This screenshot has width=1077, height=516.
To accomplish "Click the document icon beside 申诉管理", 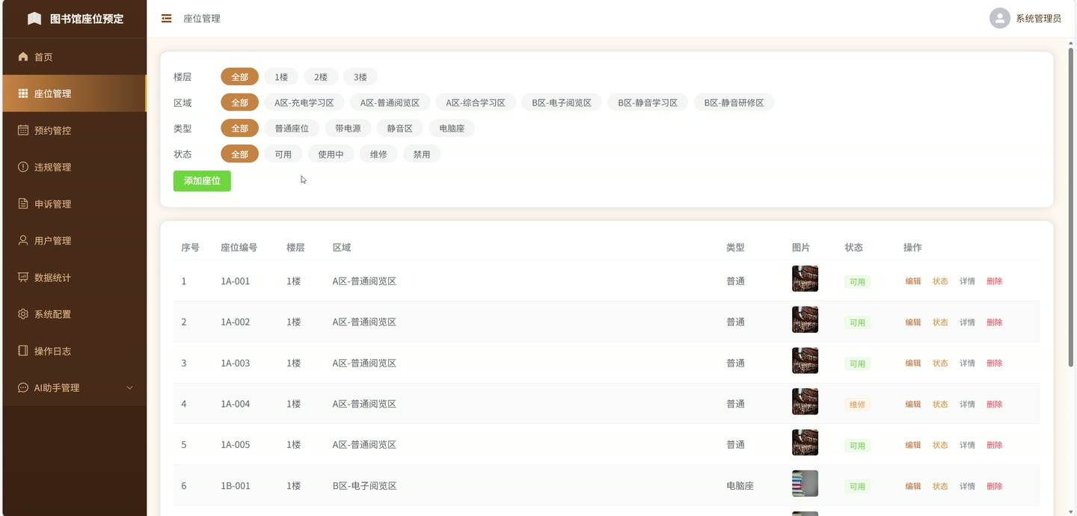I will (23, 203).
